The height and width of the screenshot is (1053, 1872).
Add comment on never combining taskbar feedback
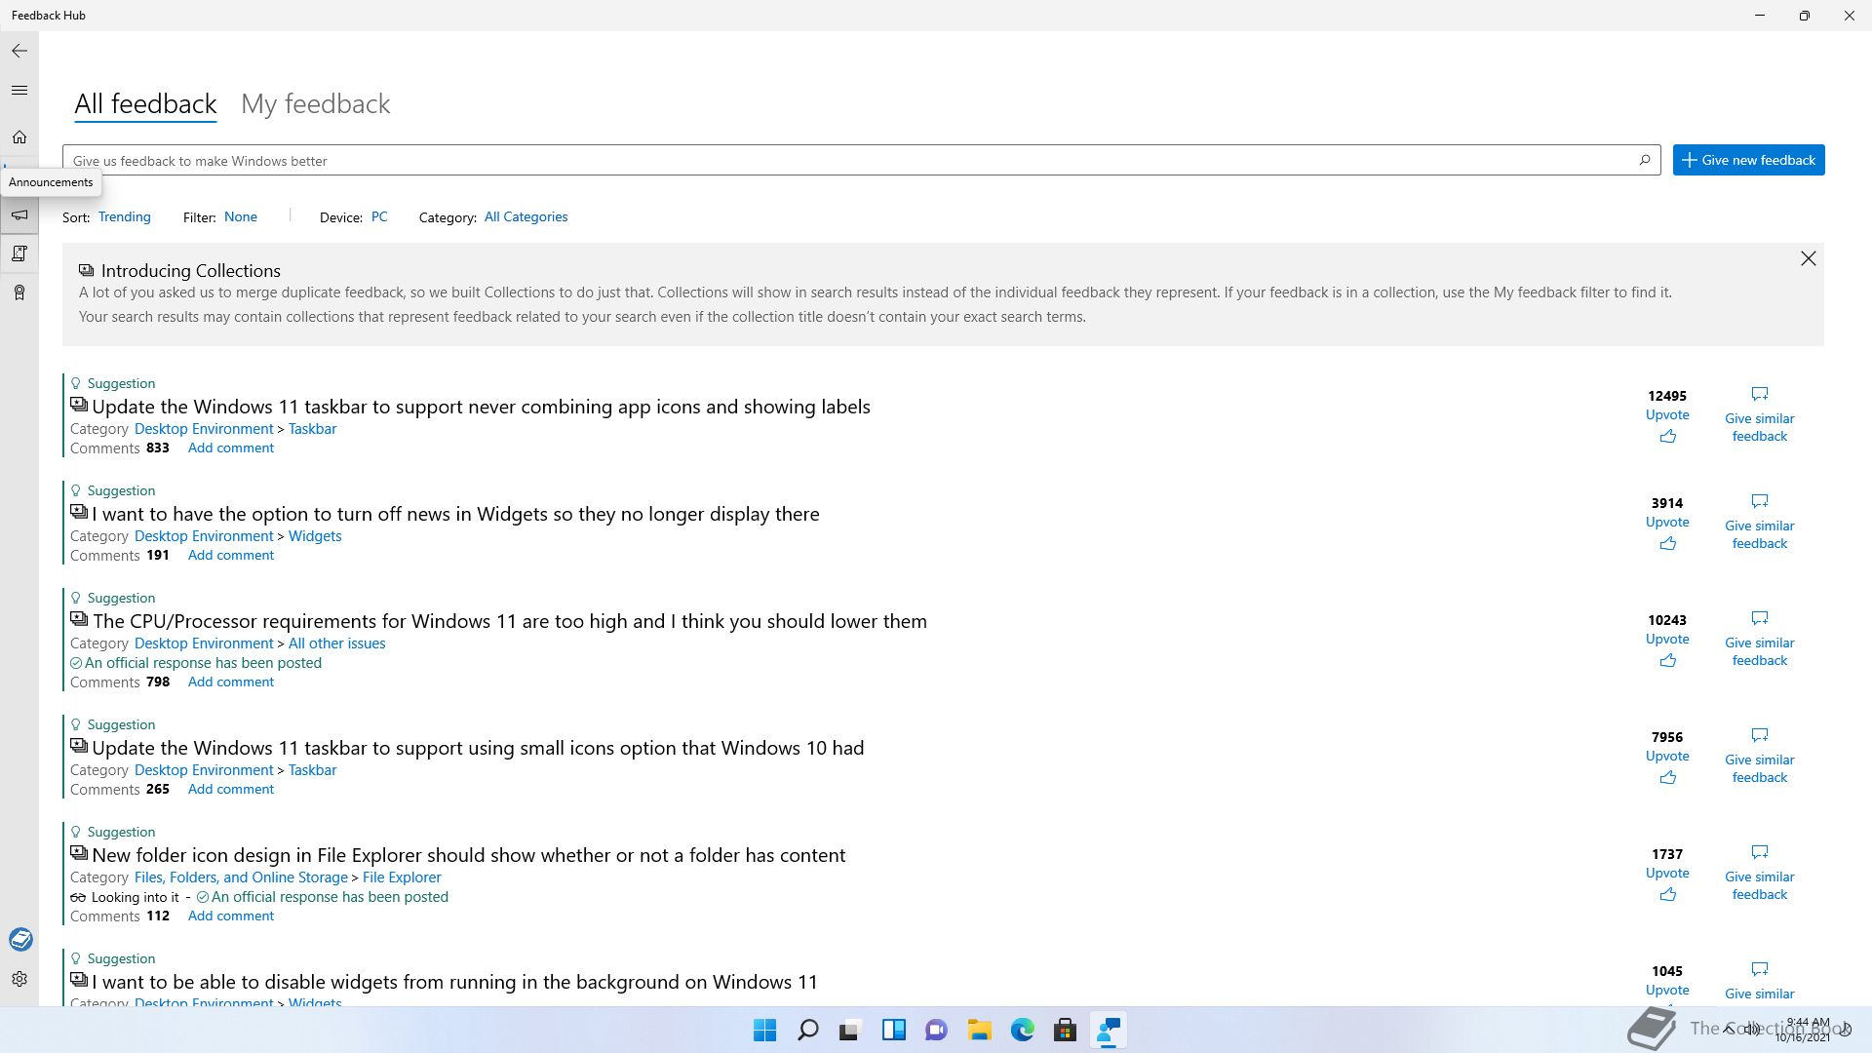tap(231, 448)
